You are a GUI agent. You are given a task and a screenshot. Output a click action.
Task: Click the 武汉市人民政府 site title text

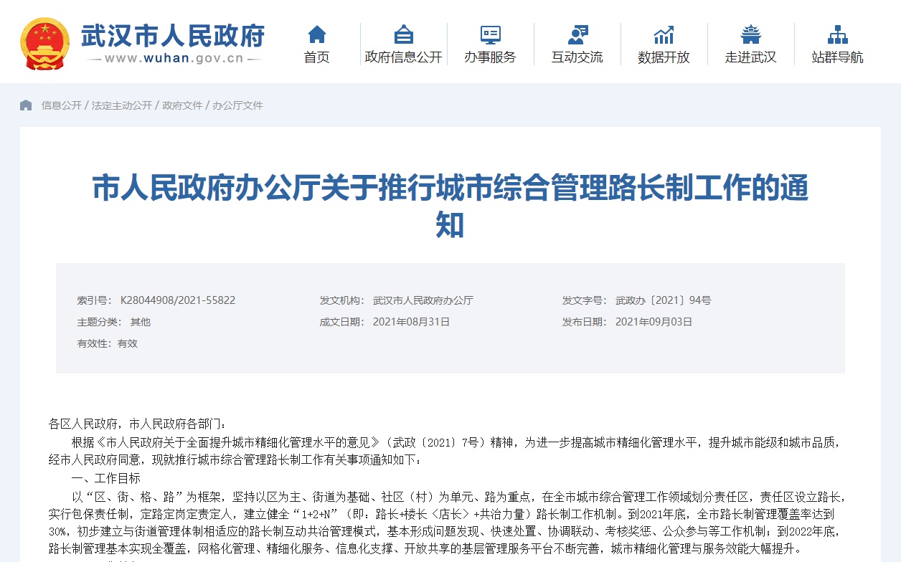[x=173, y=35]
